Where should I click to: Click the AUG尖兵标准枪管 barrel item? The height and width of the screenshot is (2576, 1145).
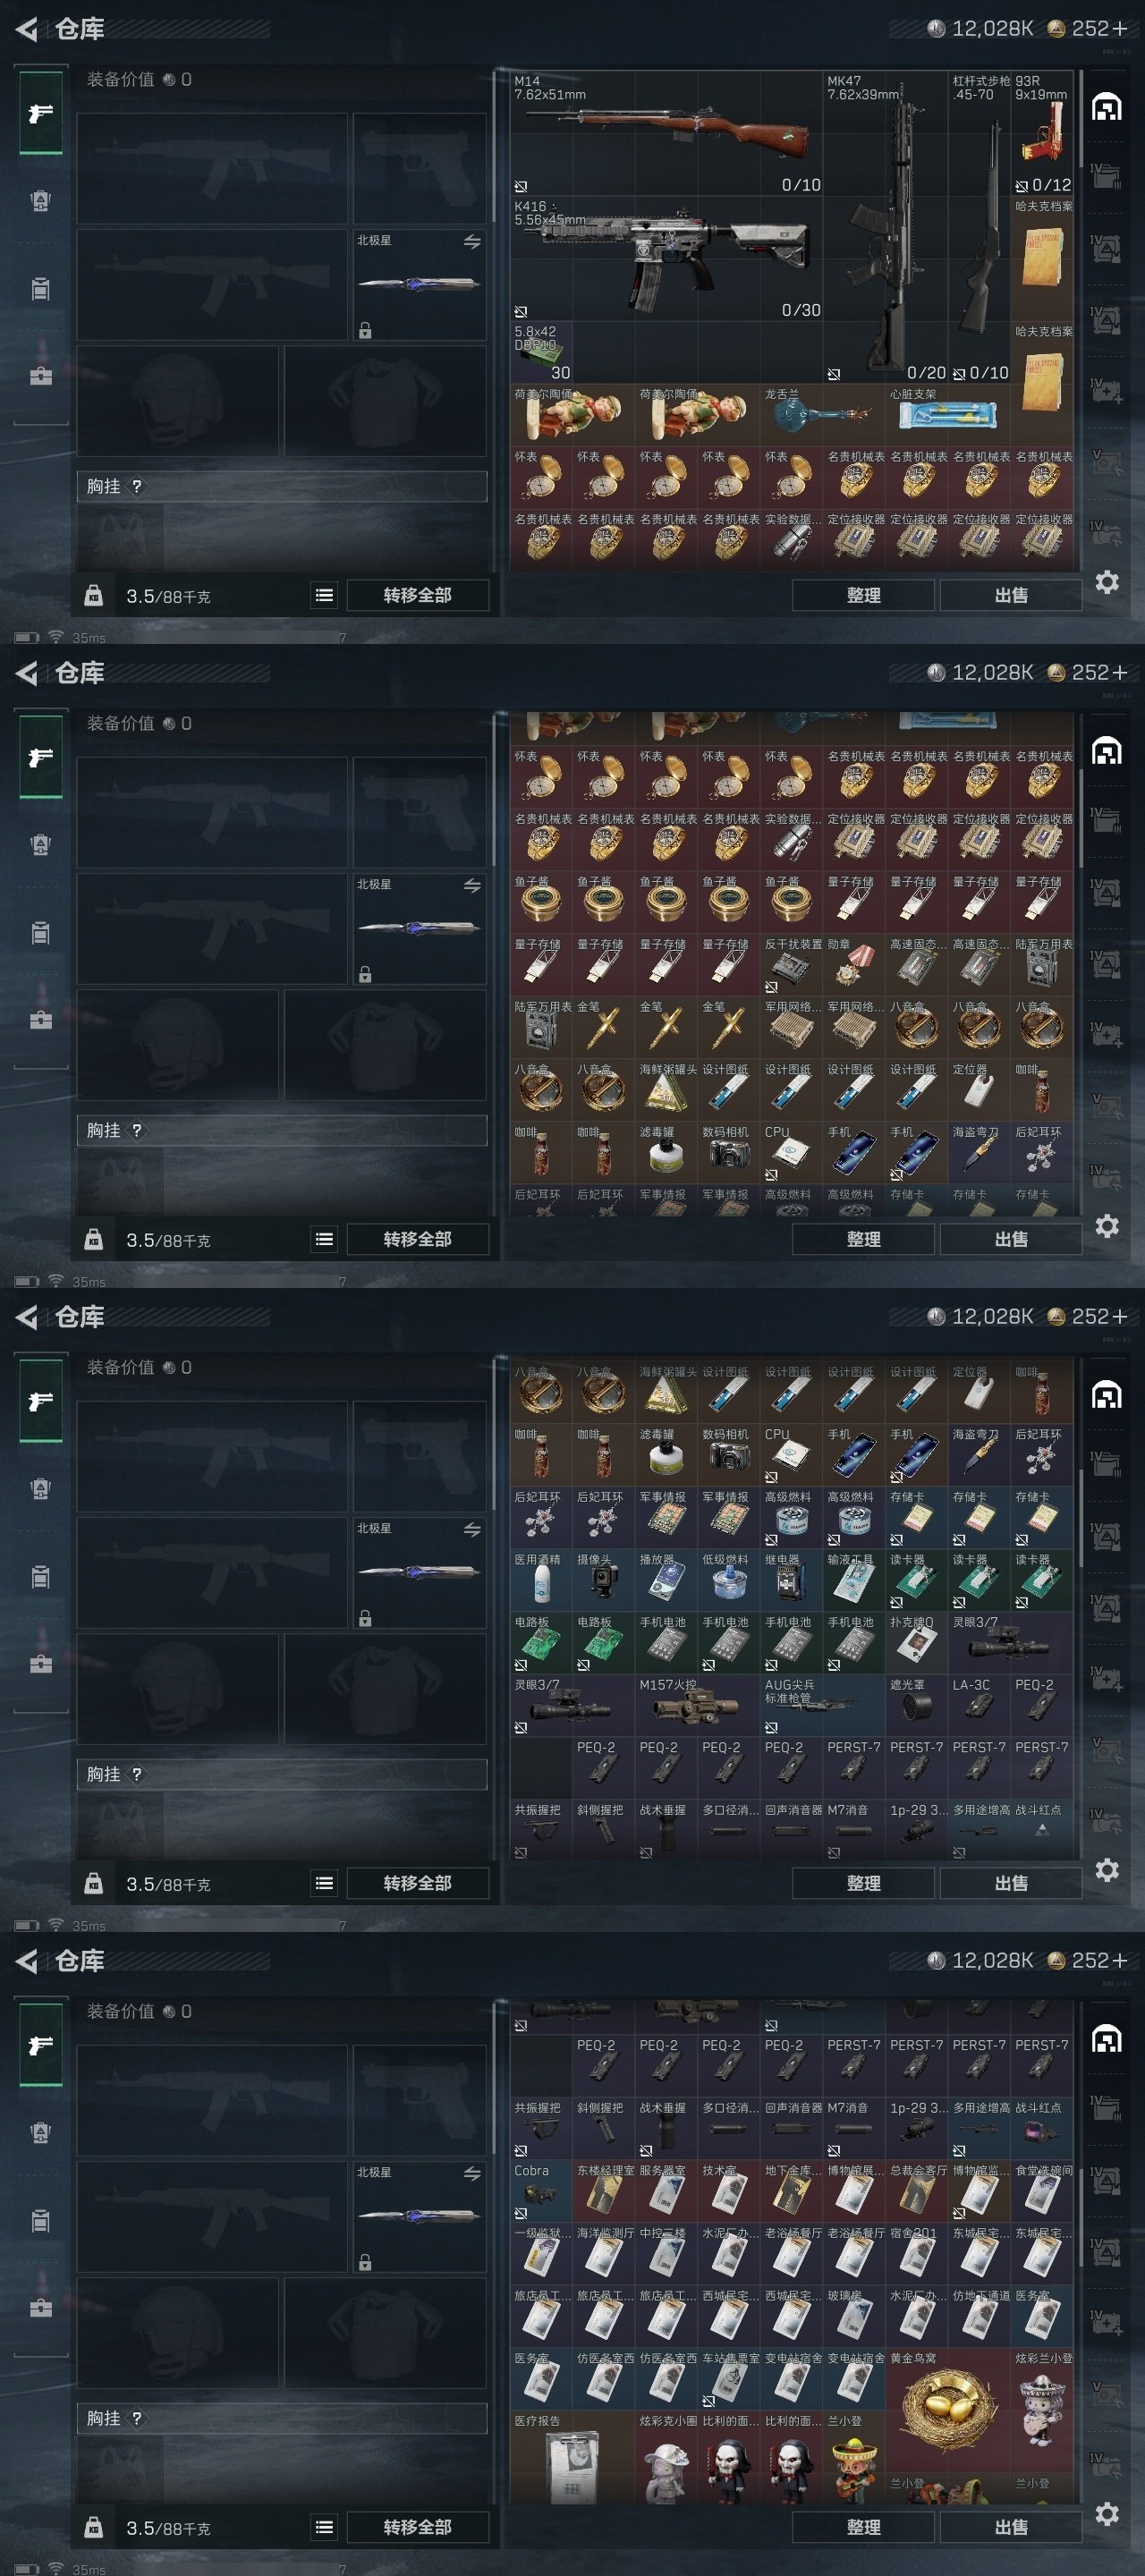pos(823,1706)
